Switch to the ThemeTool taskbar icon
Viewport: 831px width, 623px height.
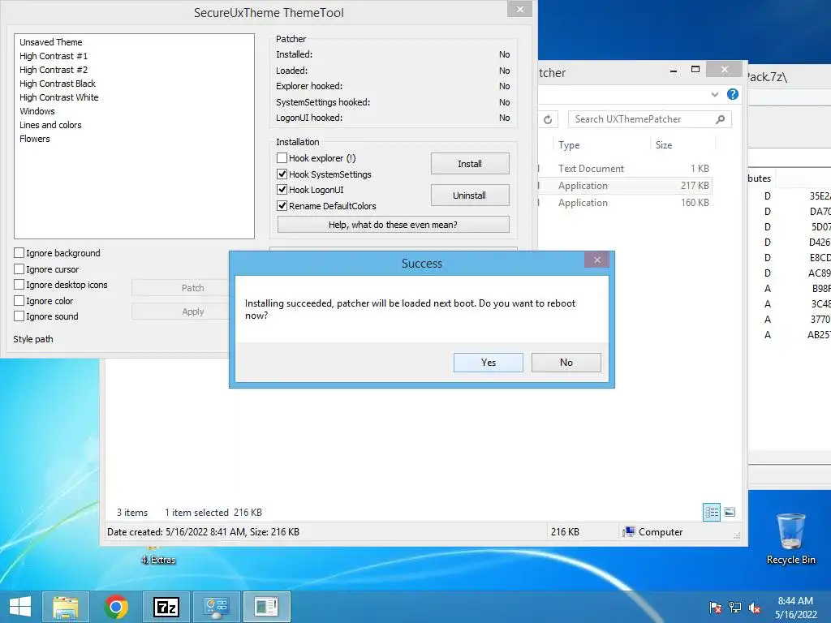(x=266, y=607)
